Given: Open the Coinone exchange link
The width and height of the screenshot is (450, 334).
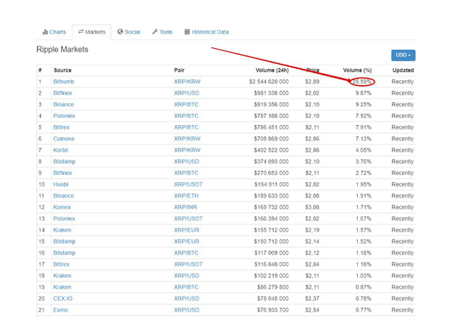Looking at the screenshot, I should (64, 139).
